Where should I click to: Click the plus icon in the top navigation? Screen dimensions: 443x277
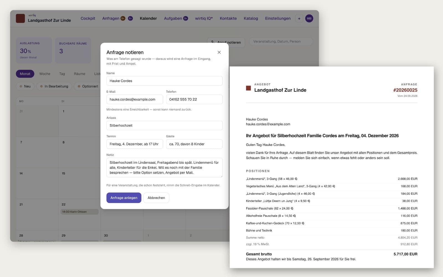[299, 19]
